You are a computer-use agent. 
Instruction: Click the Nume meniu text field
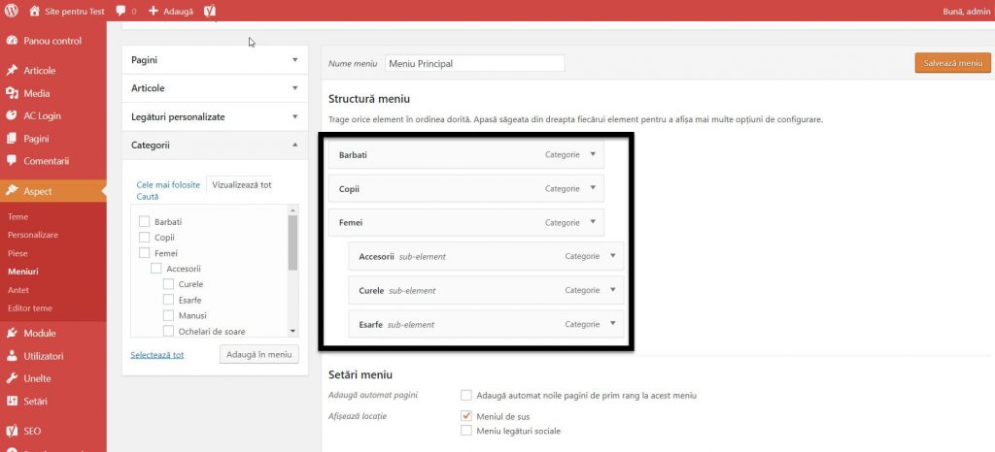[x=474, y=63]
